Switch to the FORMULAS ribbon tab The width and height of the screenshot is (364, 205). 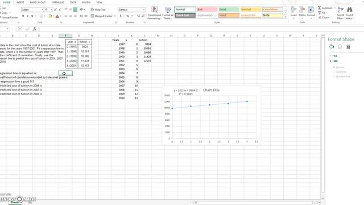pyautogui.click(x=58, y=2)
